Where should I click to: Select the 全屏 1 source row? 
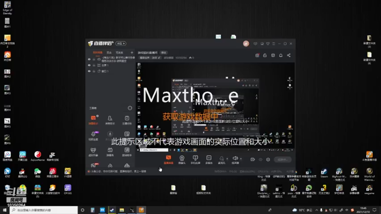110,65
